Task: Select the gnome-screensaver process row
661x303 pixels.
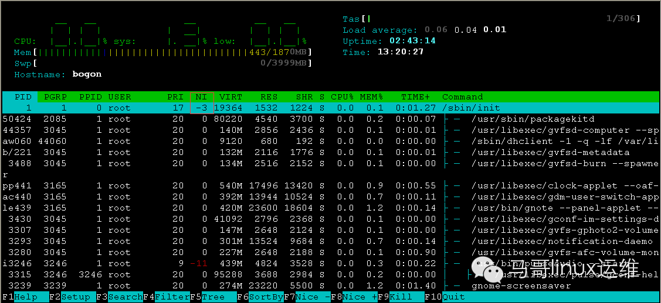Action: click(331, 286)
